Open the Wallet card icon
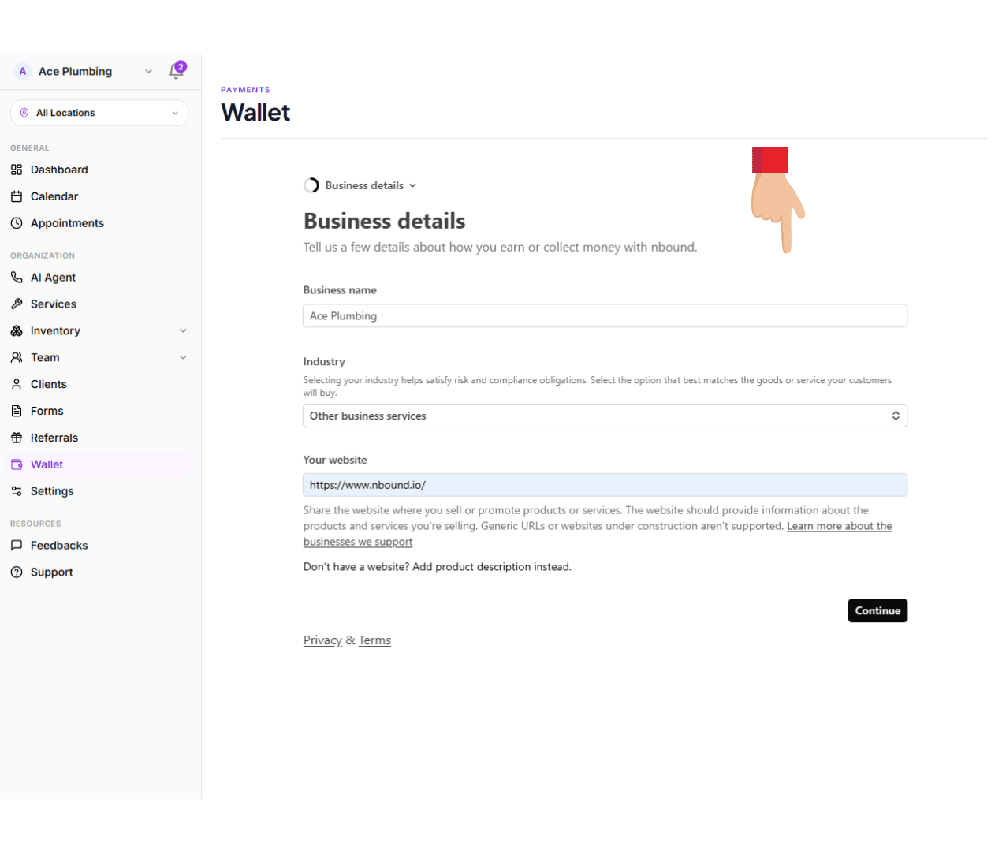Image resolution: width=1006 pixels, height=854 pixels. (x=17, y=464)
